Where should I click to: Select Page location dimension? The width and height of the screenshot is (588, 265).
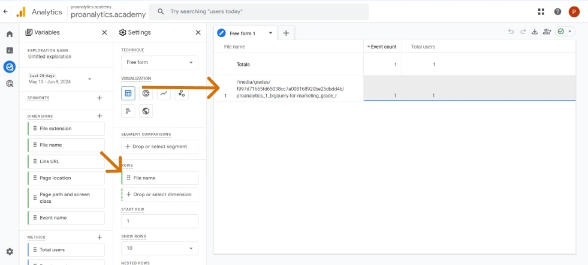point(66,178)
